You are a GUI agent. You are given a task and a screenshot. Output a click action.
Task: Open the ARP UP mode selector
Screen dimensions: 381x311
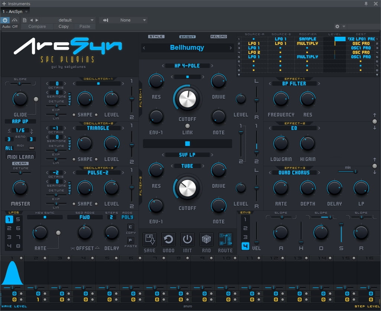[20, 121]
